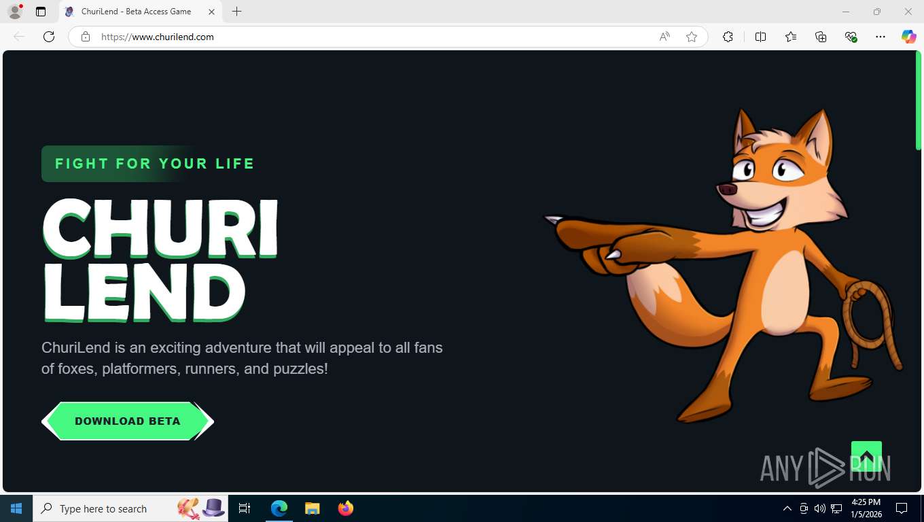Open the Windows Start menu
This screenshot has height=522, width=924.
point(16,508)
